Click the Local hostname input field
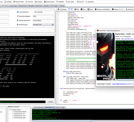The height and width of the screenshot is (122, 134). click(x=44, y=12)
